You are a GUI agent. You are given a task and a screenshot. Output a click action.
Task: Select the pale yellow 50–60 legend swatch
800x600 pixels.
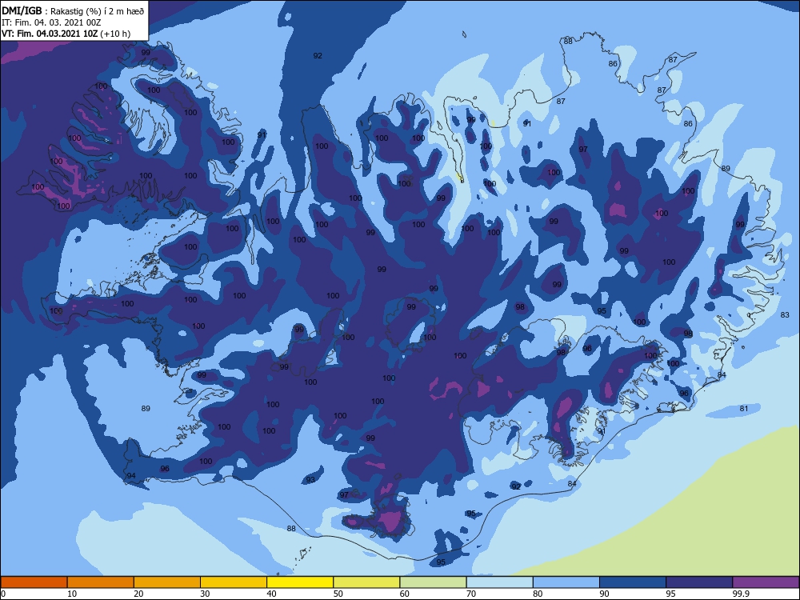point(366,582)
